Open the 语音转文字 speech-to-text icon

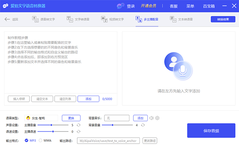(x=35, y=19)
